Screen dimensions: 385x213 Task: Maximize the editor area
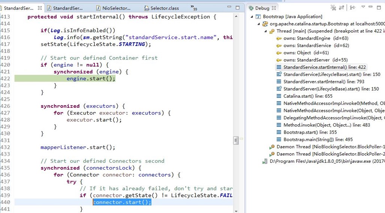point(238,7)
